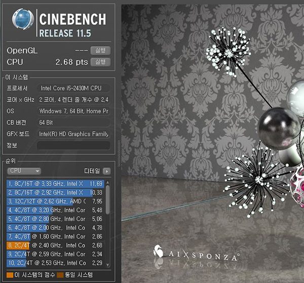The height and width of the screenshot is (283, 304).
Task: Run the CPU benchmark 실행 button
Action: pos(100,62)
